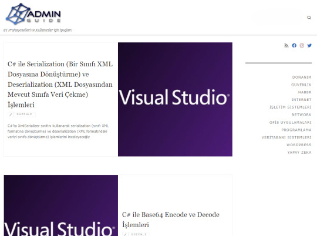Open the C# Base64 Encode ve Decode post

click(x=171, y=220)
